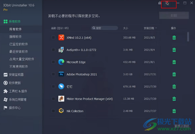The height and width of the screenshot is (134, 195).
Task: Click the 3.03 GB size value
Action: (128, 74)
